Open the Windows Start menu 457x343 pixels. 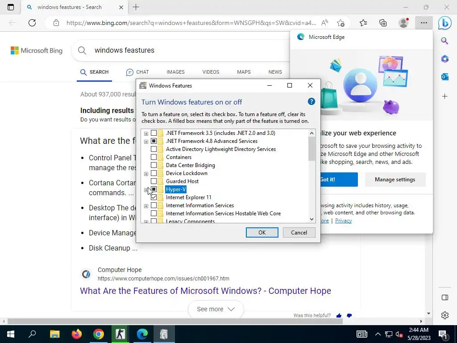coord(11,334)
